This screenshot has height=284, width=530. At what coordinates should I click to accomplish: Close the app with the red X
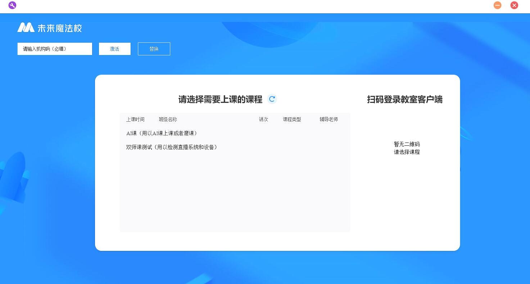click(x=514, y=5)
